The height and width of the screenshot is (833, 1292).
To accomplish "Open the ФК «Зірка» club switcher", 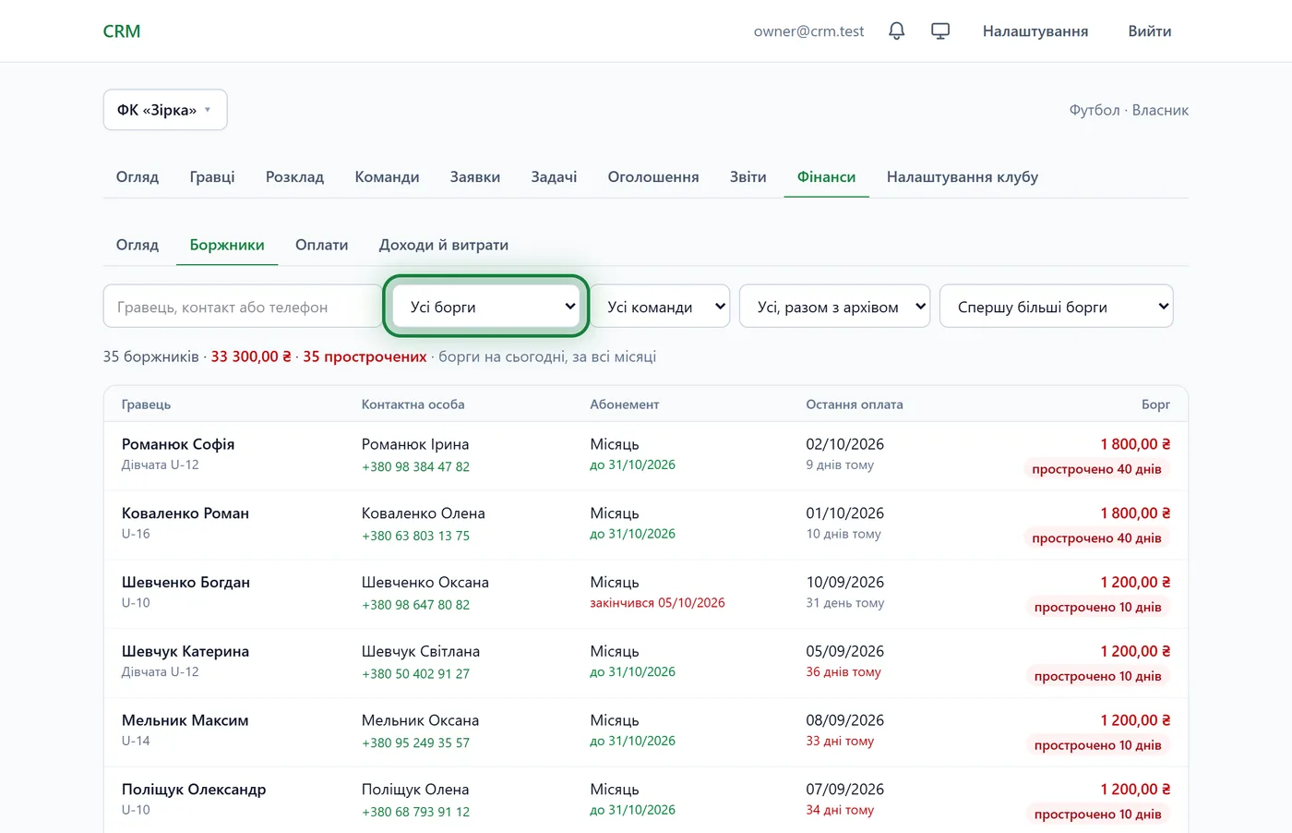I will pyautogui.click(x=165, y=110).
